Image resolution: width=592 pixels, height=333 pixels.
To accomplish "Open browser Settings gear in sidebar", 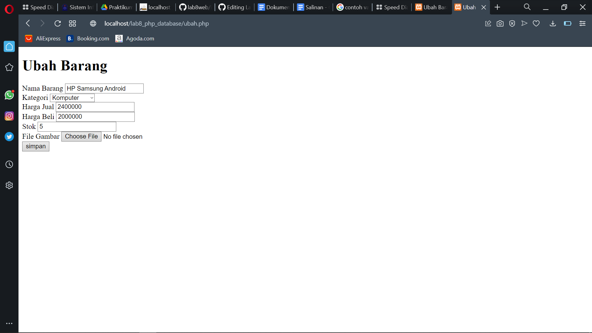I will [9, 185].
